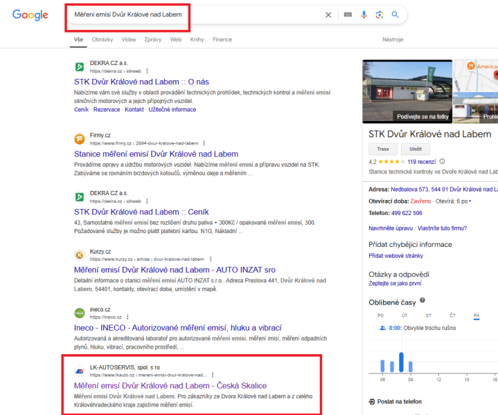
Task: Switch to the Finance tab
Action: pos(222,39)
